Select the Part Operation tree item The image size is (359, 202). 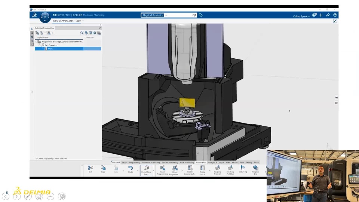pos(51,45)
